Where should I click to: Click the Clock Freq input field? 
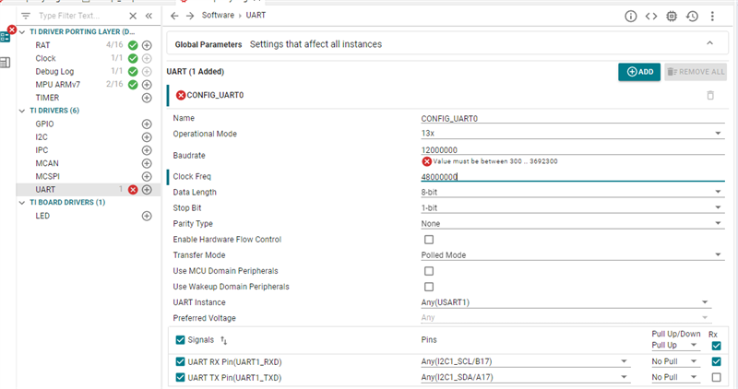[x=570, y=176]
